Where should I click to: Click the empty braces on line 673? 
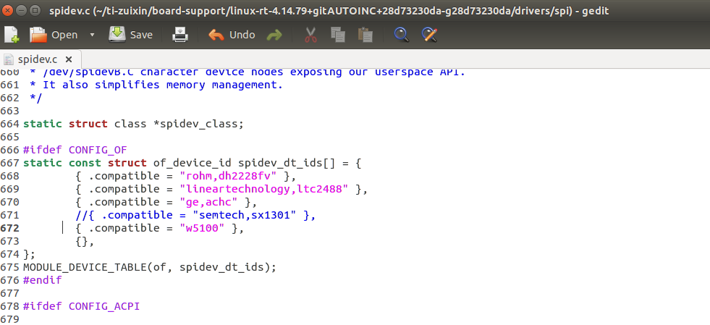85,242
